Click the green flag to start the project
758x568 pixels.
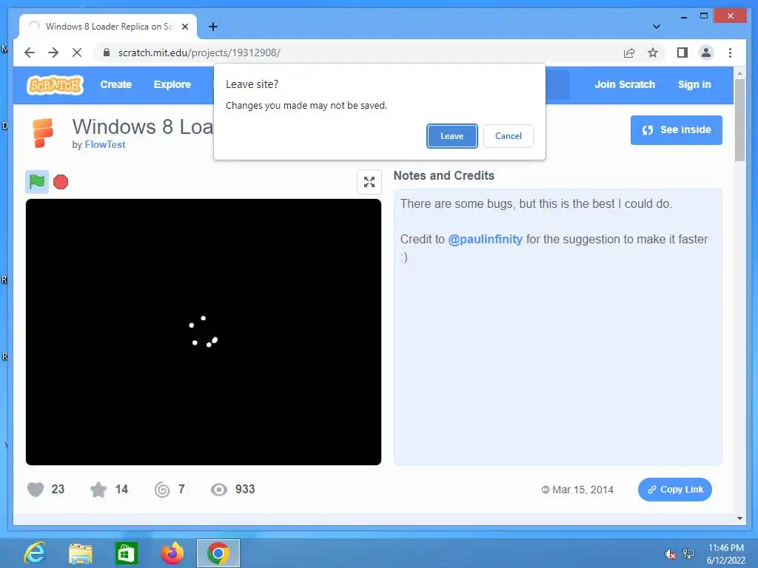(x=37, y=182)
